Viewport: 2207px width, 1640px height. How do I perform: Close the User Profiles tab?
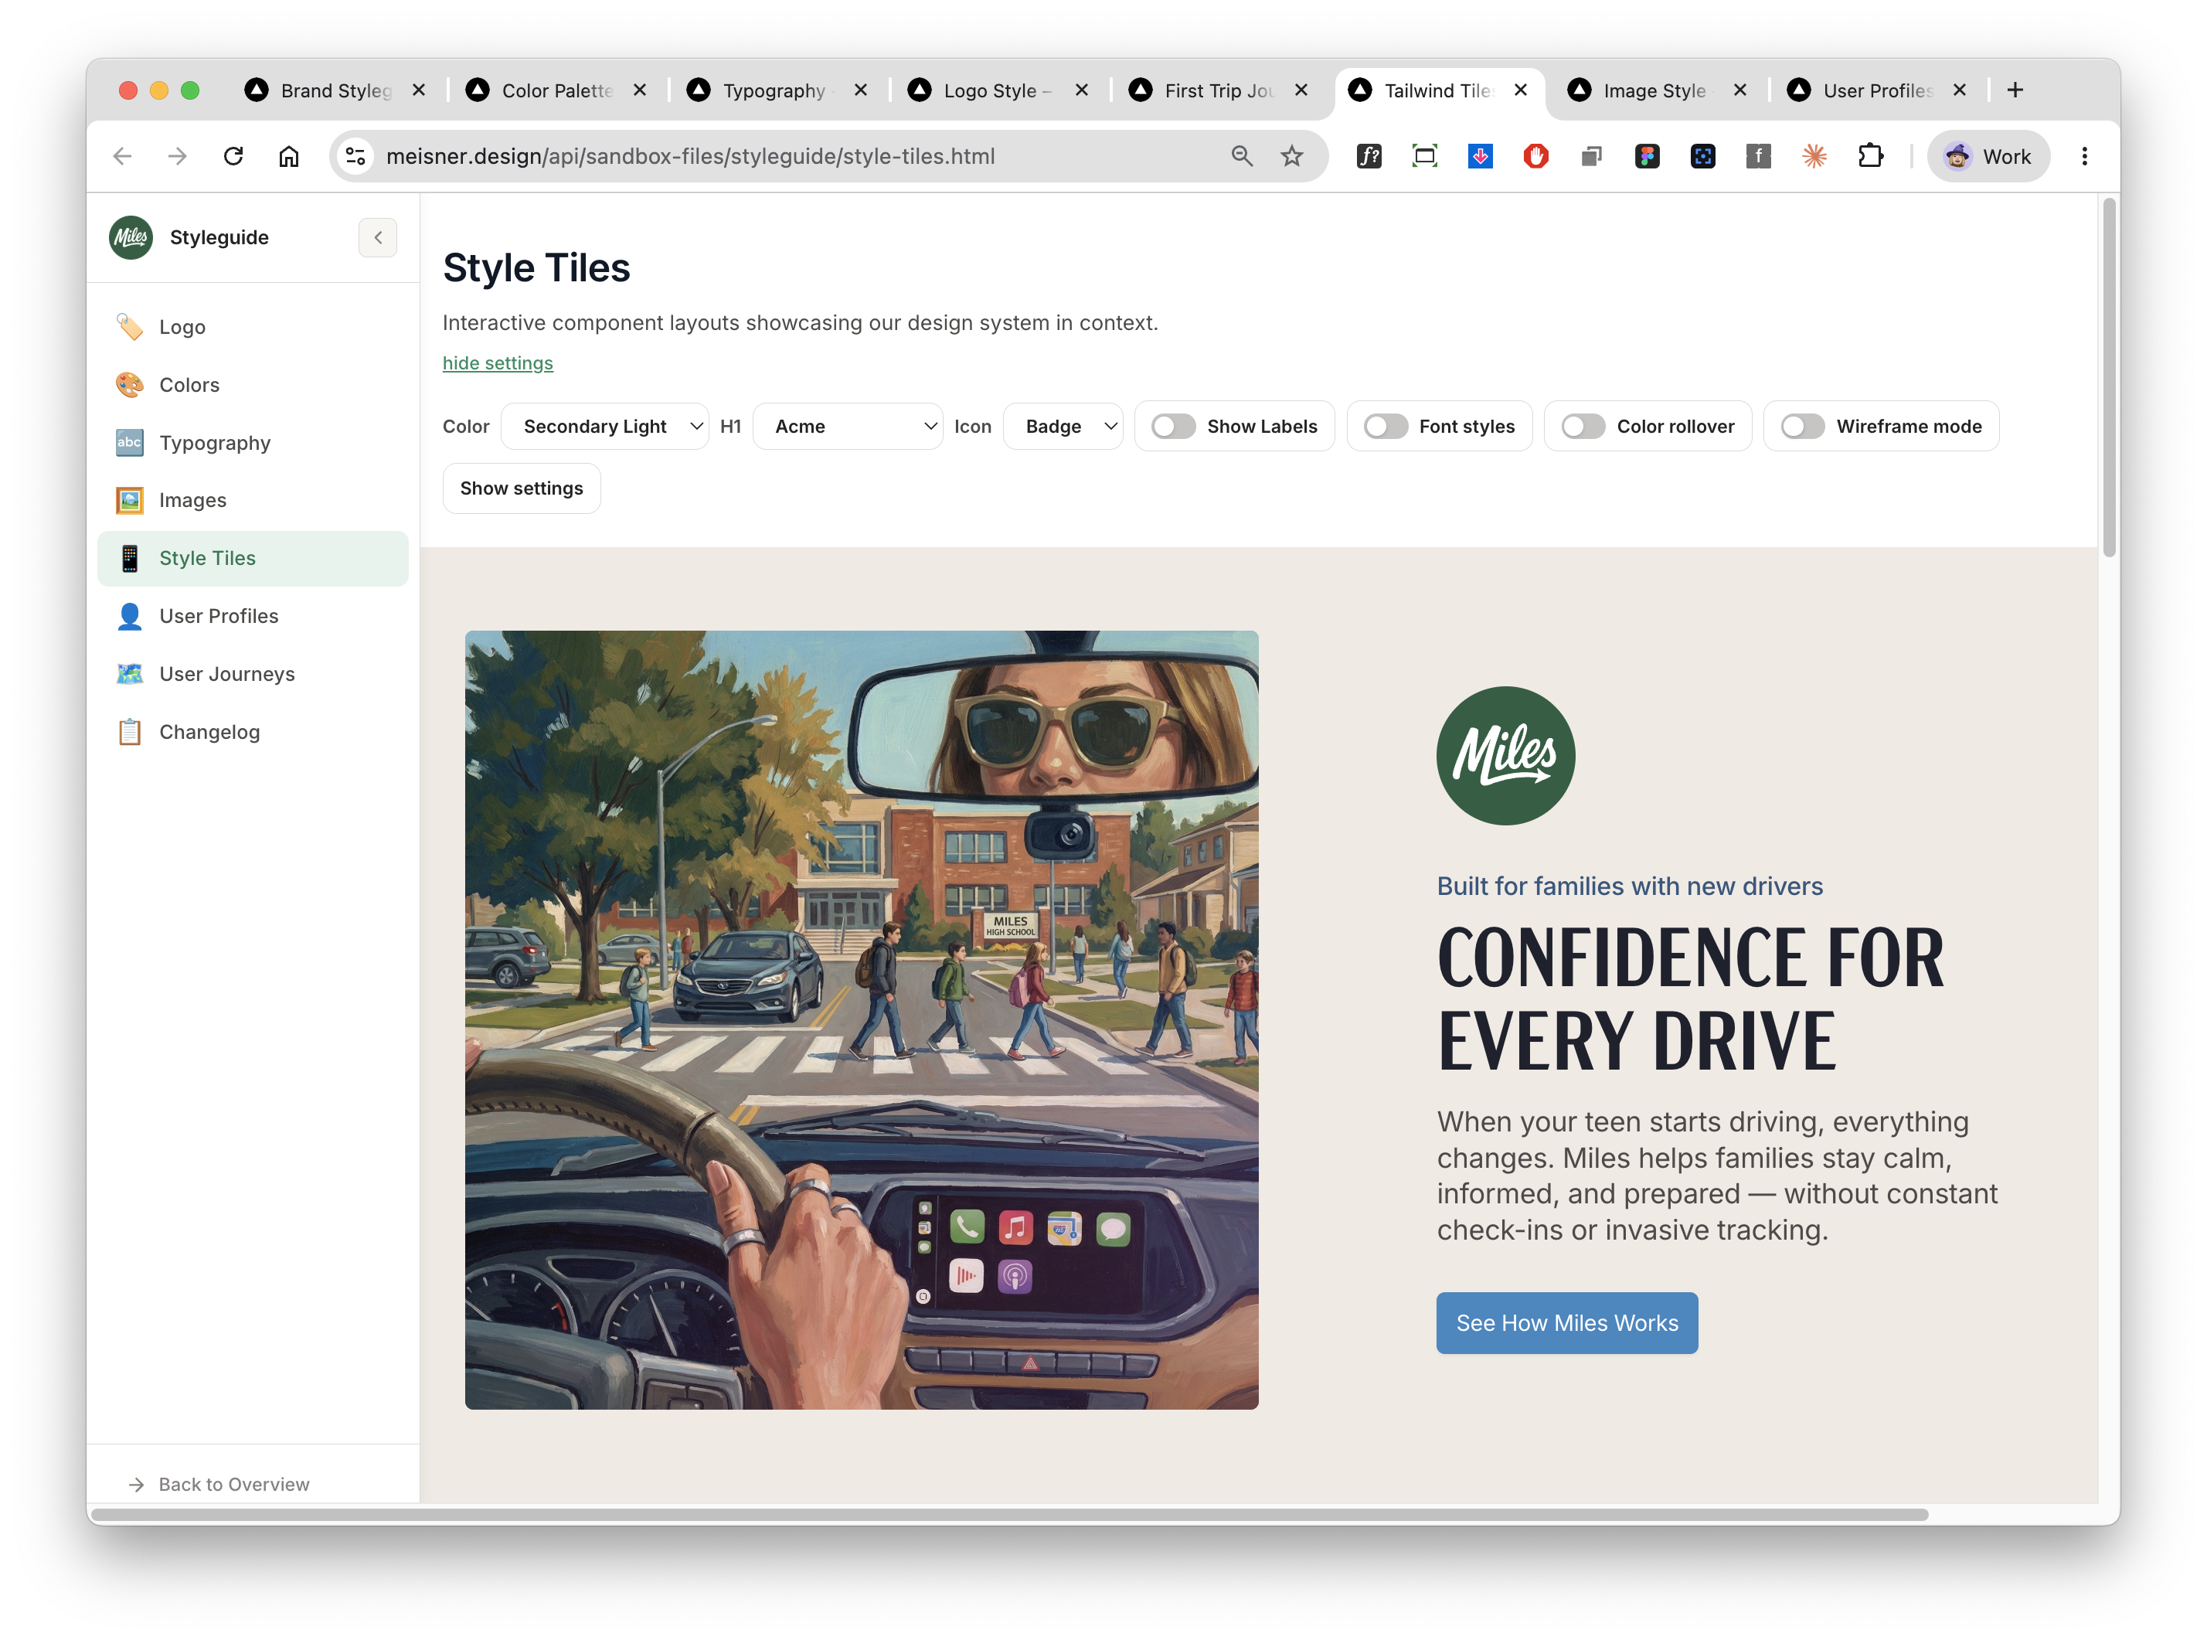point(1959,90)
